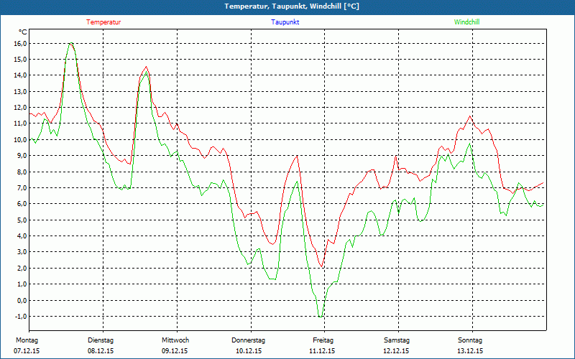Click the 11,0 y-axis value
The height and width of the screenshot is (359, 575).
[x=20, y=123]
